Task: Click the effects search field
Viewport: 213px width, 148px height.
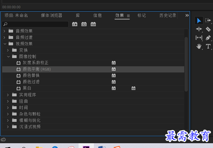Action: pos(35,24)
